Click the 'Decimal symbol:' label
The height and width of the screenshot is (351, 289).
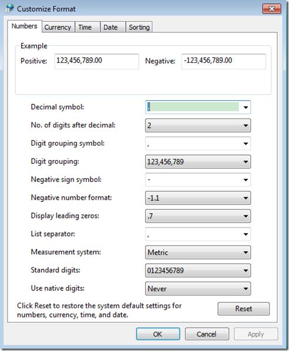58,107
